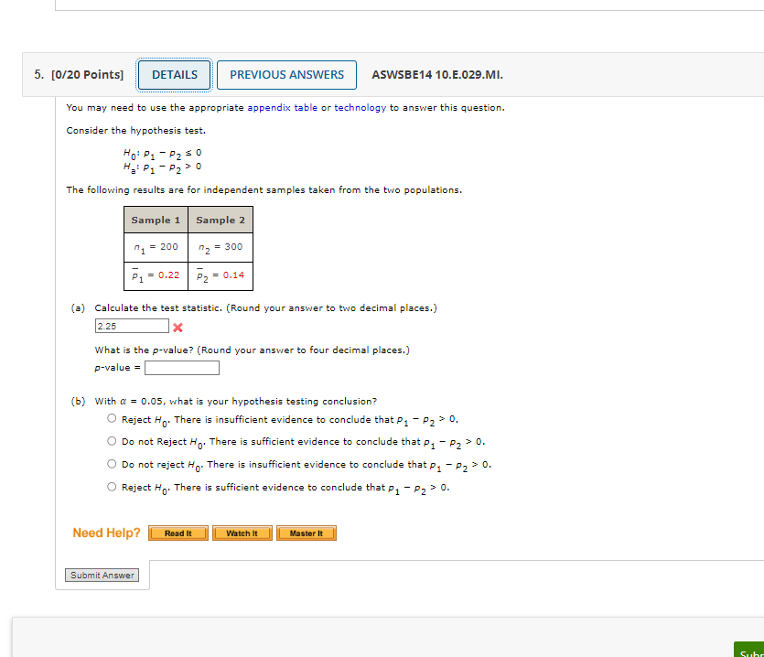Click the green button at the bottom right
Viewport: 764px width, 657px height.
point(748,650)
